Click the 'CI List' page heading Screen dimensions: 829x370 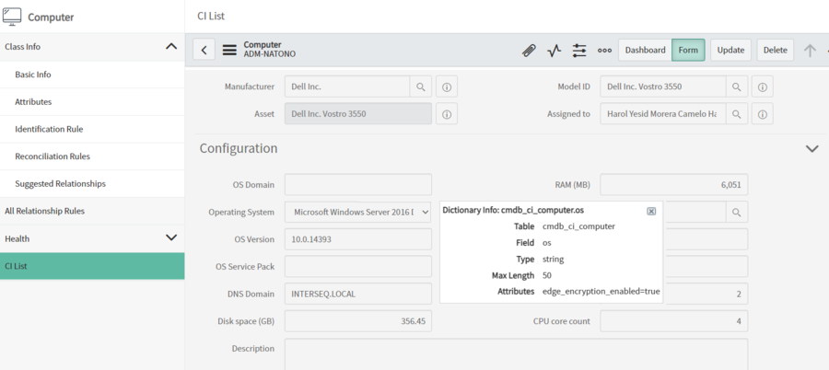pos(211,16)
